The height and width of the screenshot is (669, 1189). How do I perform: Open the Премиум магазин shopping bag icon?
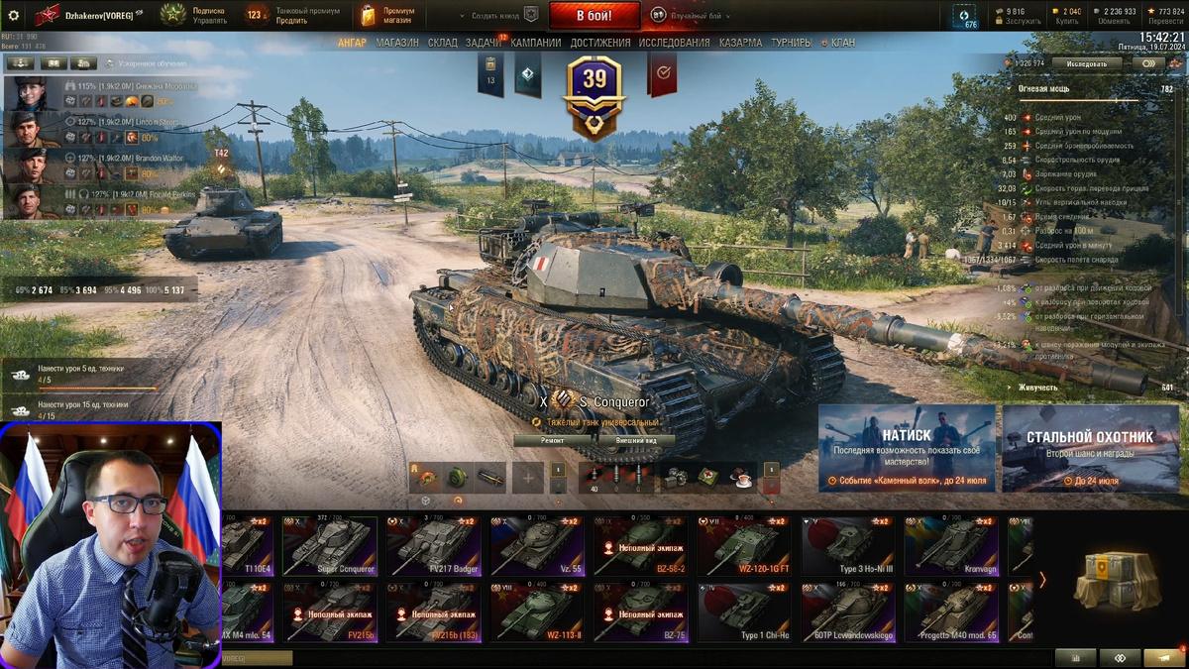pos(369,15)
